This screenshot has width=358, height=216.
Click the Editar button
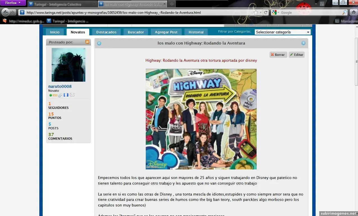pyautogui.click(x=297, y=55)
